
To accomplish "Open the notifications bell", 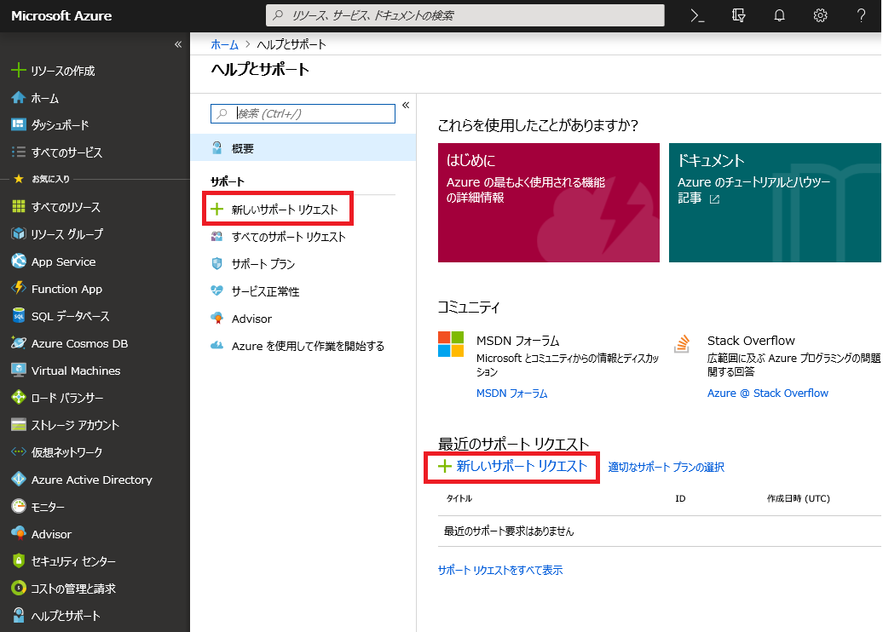I will 779,16.
